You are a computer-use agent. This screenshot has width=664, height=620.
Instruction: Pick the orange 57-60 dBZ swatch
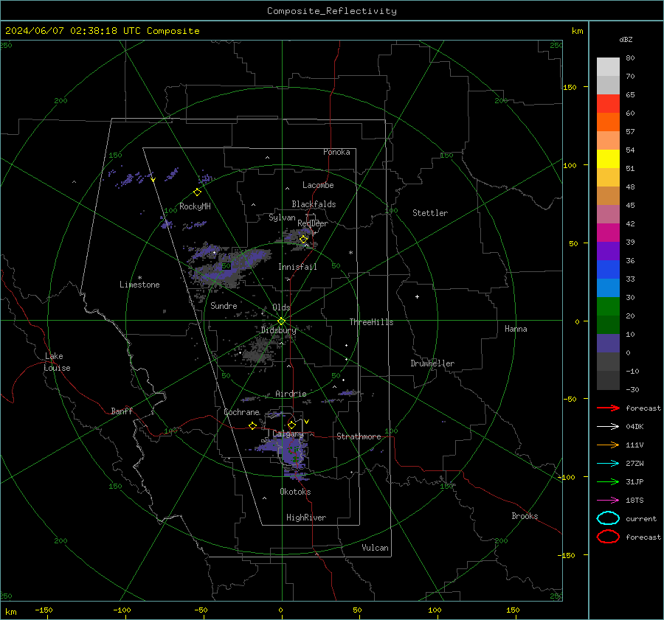coord(608,122)
